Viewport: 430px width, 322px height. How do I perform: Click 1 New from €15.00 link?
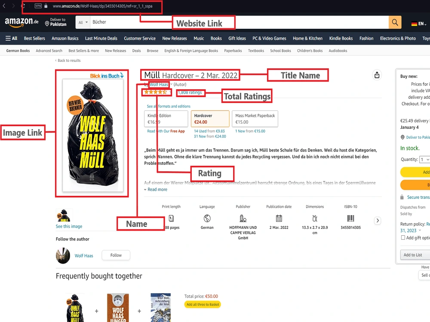tap(250, 131)
